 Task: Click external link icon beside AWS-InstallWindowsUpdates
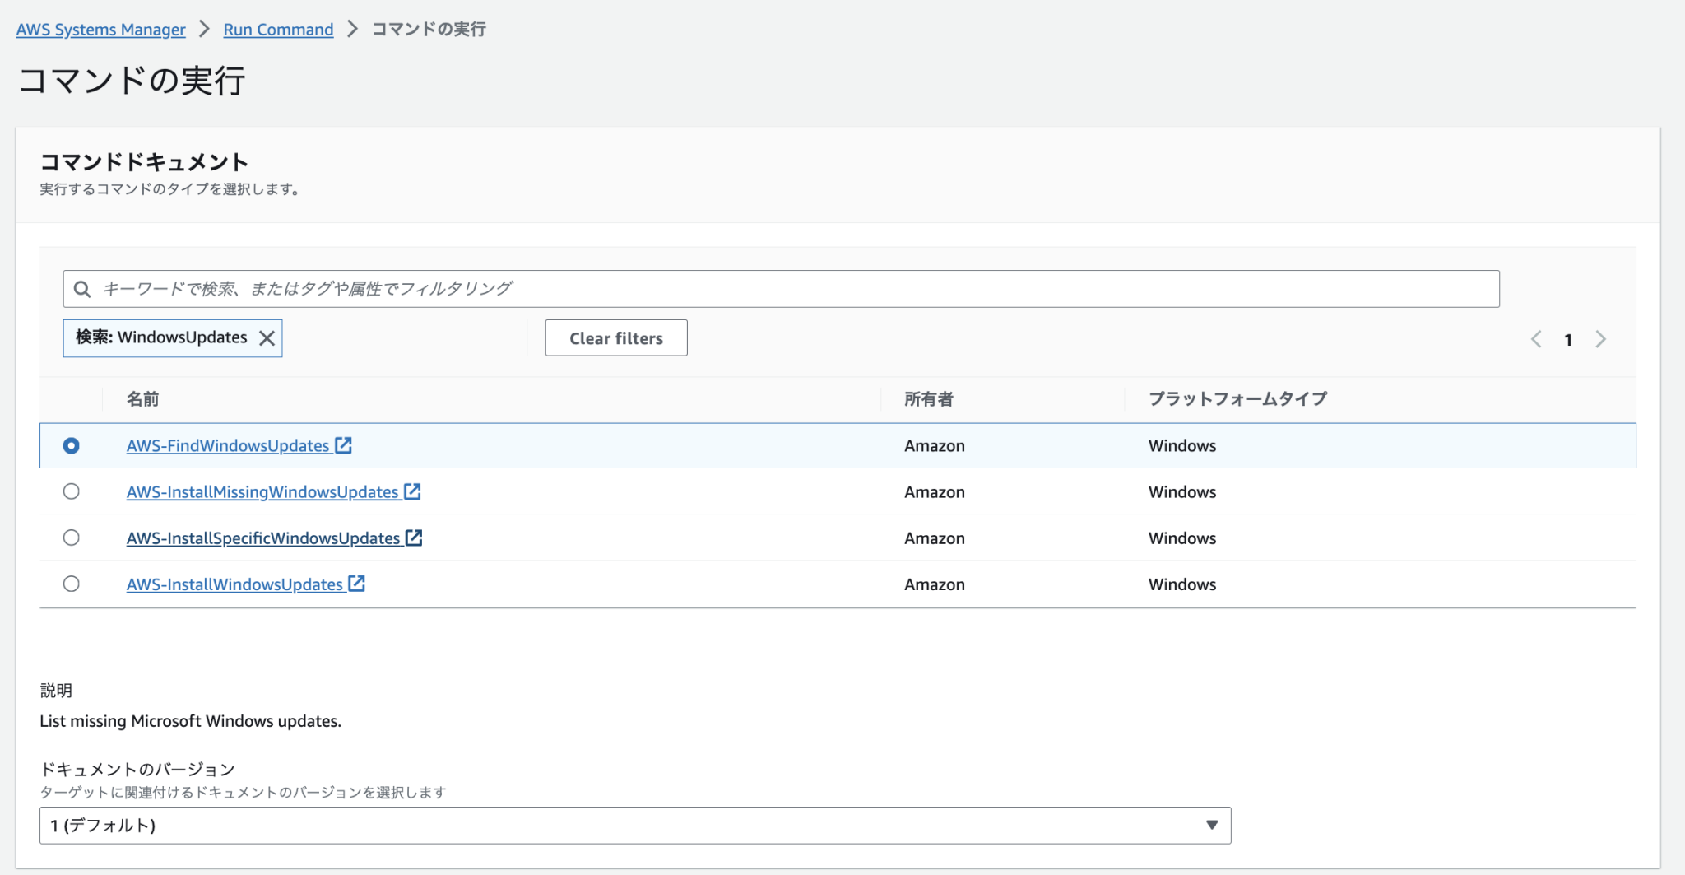click(x=356, y=584)
